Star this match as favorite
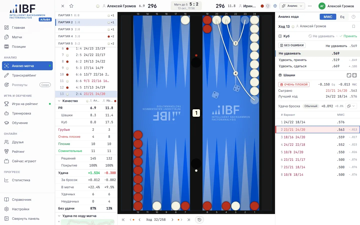This screenshot has width=360, height=225. pyautogui.click(x=71, y=6)
